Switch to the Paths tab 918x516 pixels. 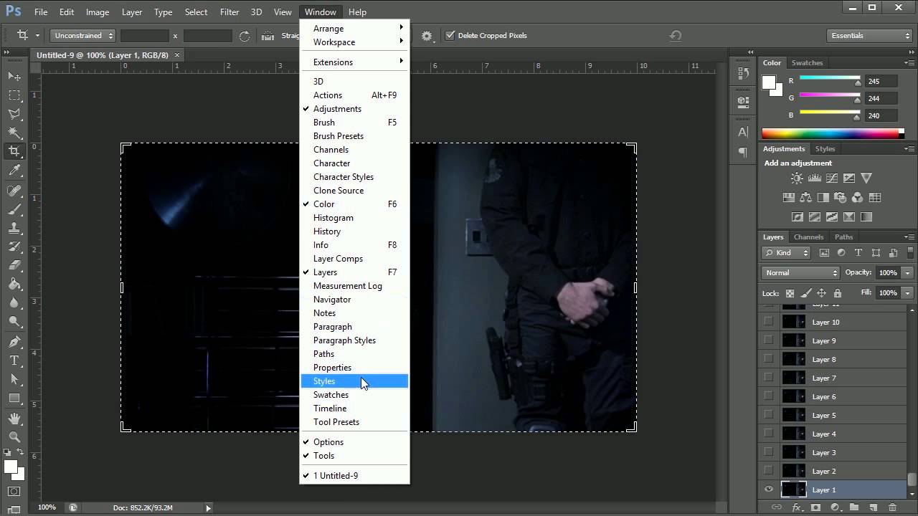pos(844,237)
